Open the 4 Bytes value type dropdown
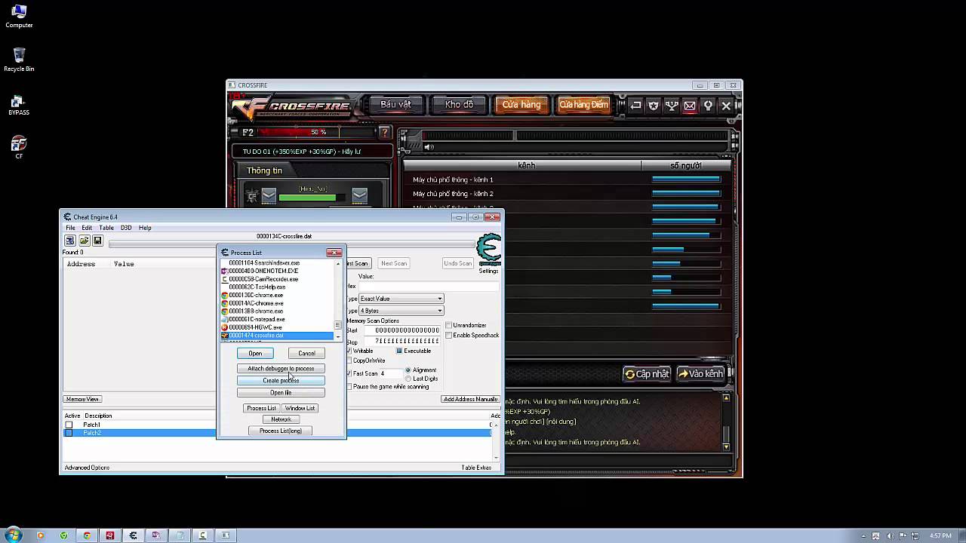This screenshot has width=966, height=543. click(401, 311)
